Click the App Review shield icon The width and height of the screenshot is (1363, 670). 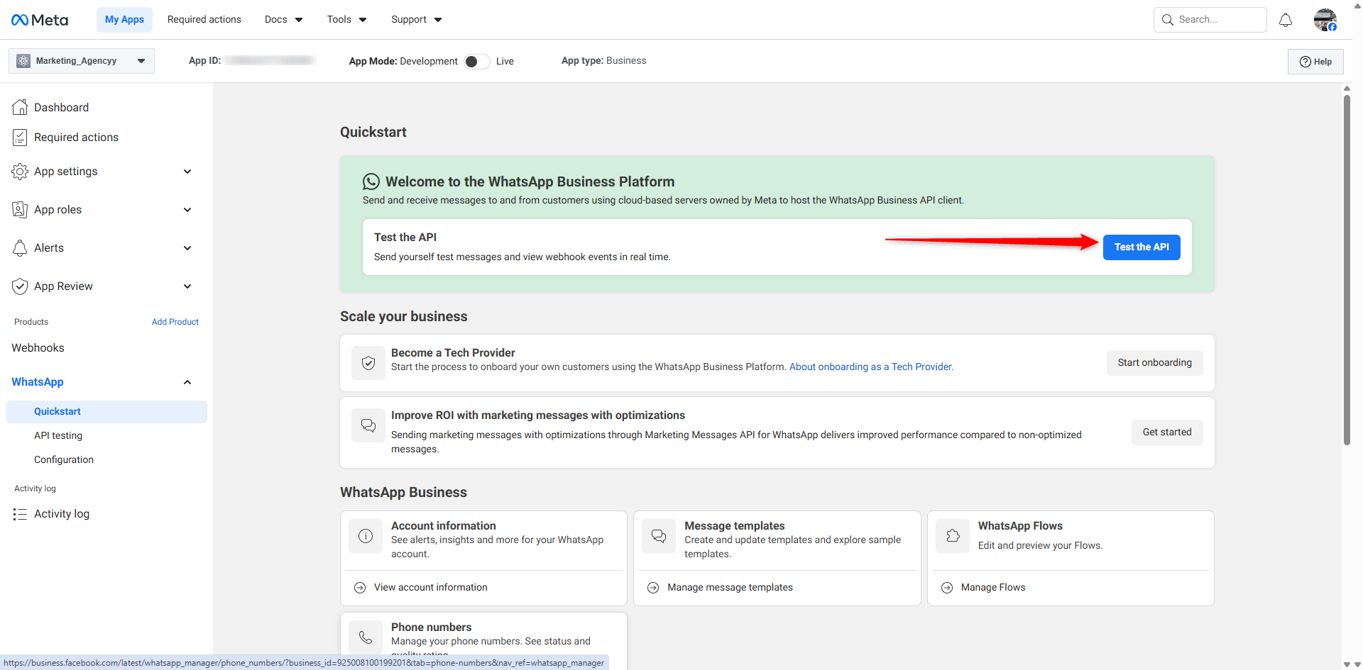pyautogui.click(x=20, y=286)
